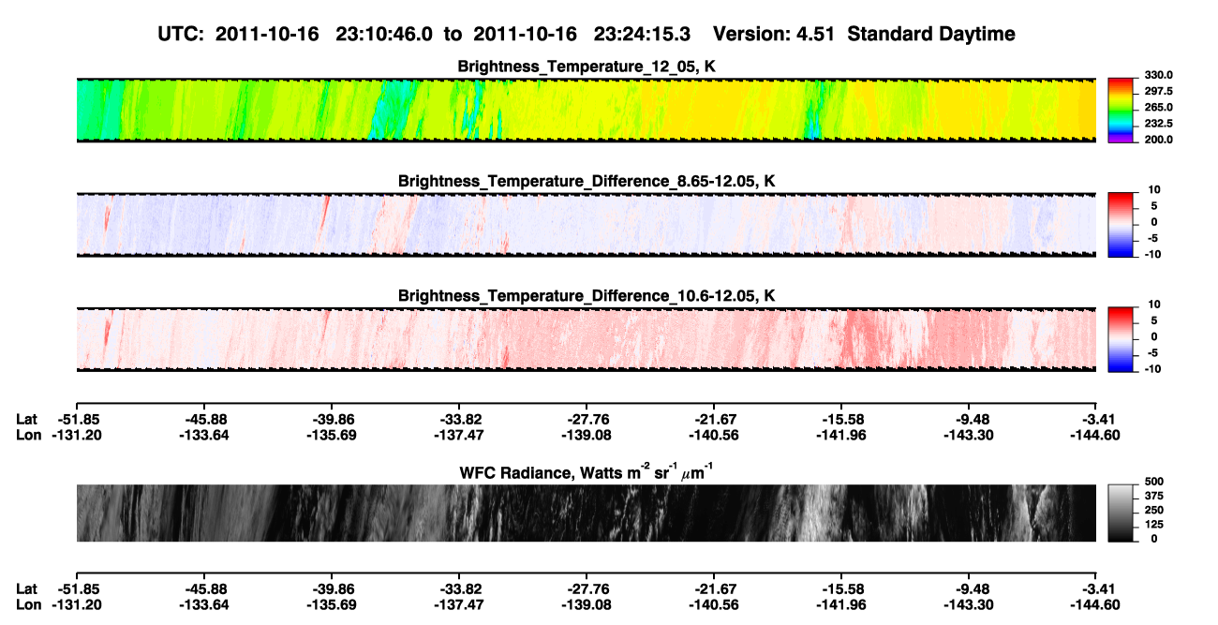Click latitude -45.88 on the bottom axis

(204, 589)
